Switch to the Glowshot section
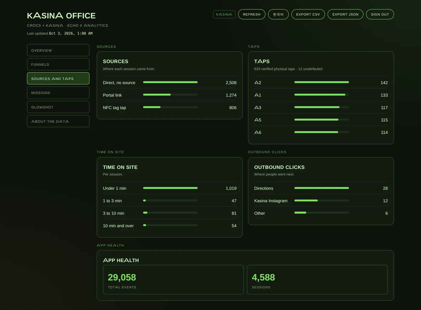Viewport: 421px width, 310px height. 58,107
